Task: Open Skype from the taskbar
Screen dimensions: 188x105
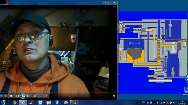Action: [x=57, y=102]
